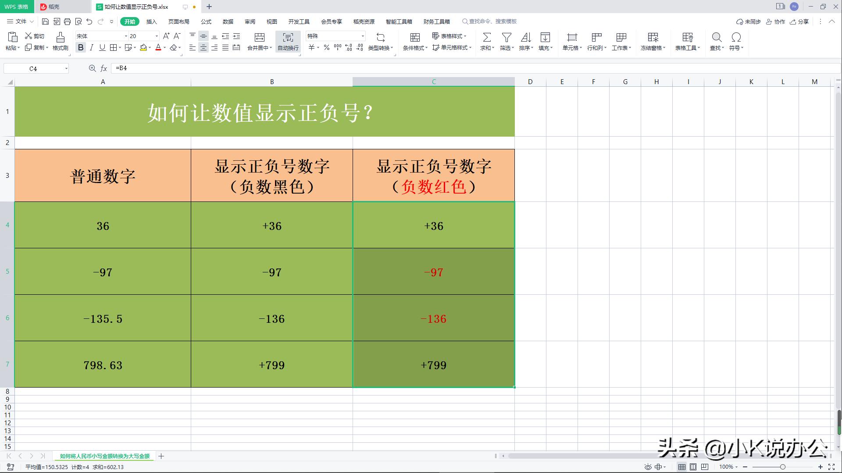Screen dimensions: 842x473
Task: Apply the 求和 AutoSum function
Action: tap(486, 42)
